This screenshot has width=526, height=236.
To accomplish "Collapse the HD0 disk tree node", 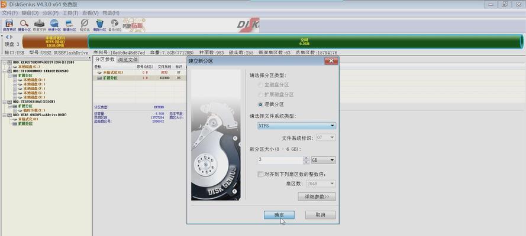I will tap(4, 63).
